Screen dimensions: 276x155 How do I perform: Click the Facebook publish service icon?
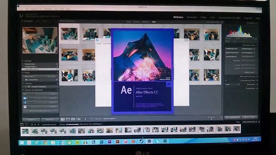pyautogui.click(x=25, y=102)
